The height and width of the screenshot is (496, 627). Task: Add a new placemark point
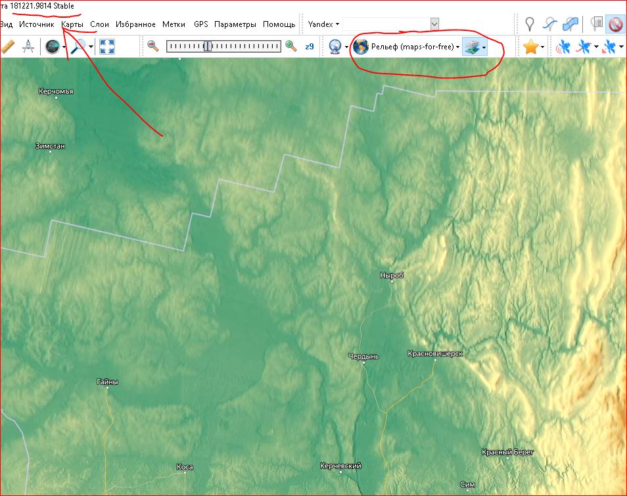click(530, 24)
